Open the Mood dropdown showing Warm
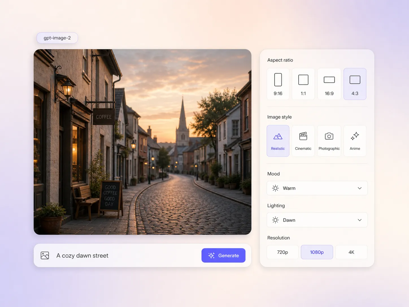This screenshot has height=307, width=409. tap(317, 188)
